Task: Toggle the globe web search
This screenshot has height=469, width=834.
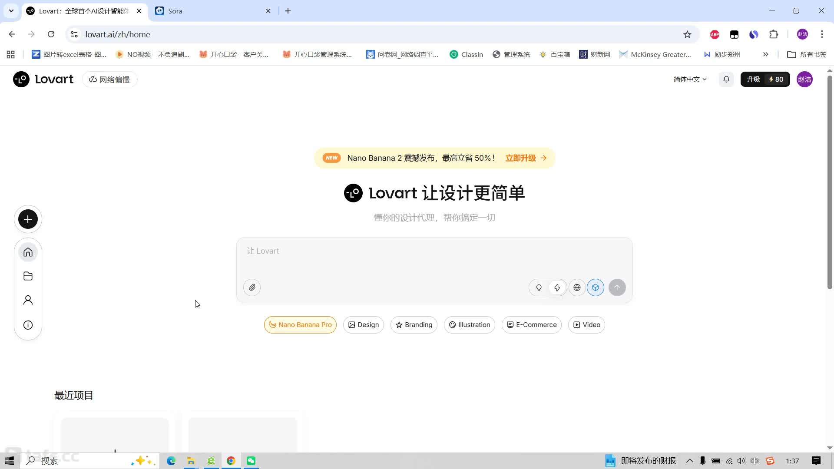Action: pos(577,287)
